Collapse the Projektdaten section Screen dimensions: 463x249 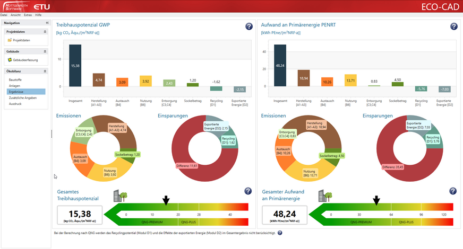pos(45,31)
